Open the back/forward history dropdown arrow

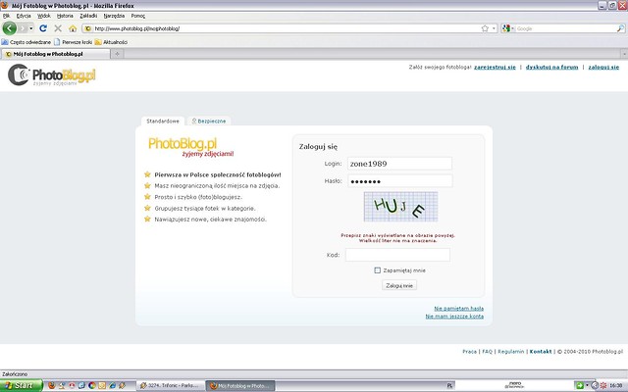click(x=30, y=28)
